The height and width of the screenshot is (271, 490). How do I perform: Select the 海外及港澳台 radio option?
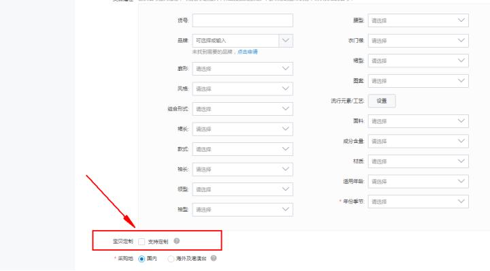[x=171, y=259]
